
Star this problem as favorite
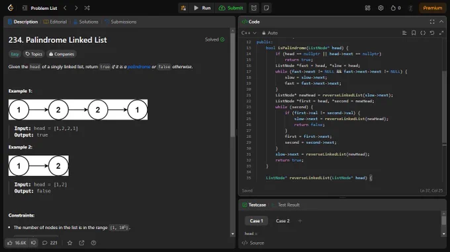point(69,243)
